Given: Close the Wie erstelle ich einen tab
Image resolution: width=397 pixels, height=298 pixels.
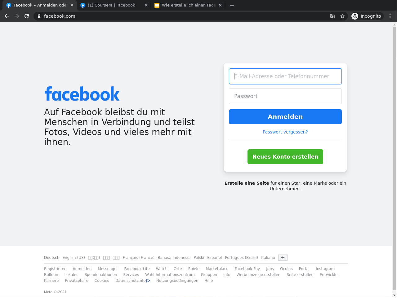Looking at the screenshot, I should click(220, 5).
